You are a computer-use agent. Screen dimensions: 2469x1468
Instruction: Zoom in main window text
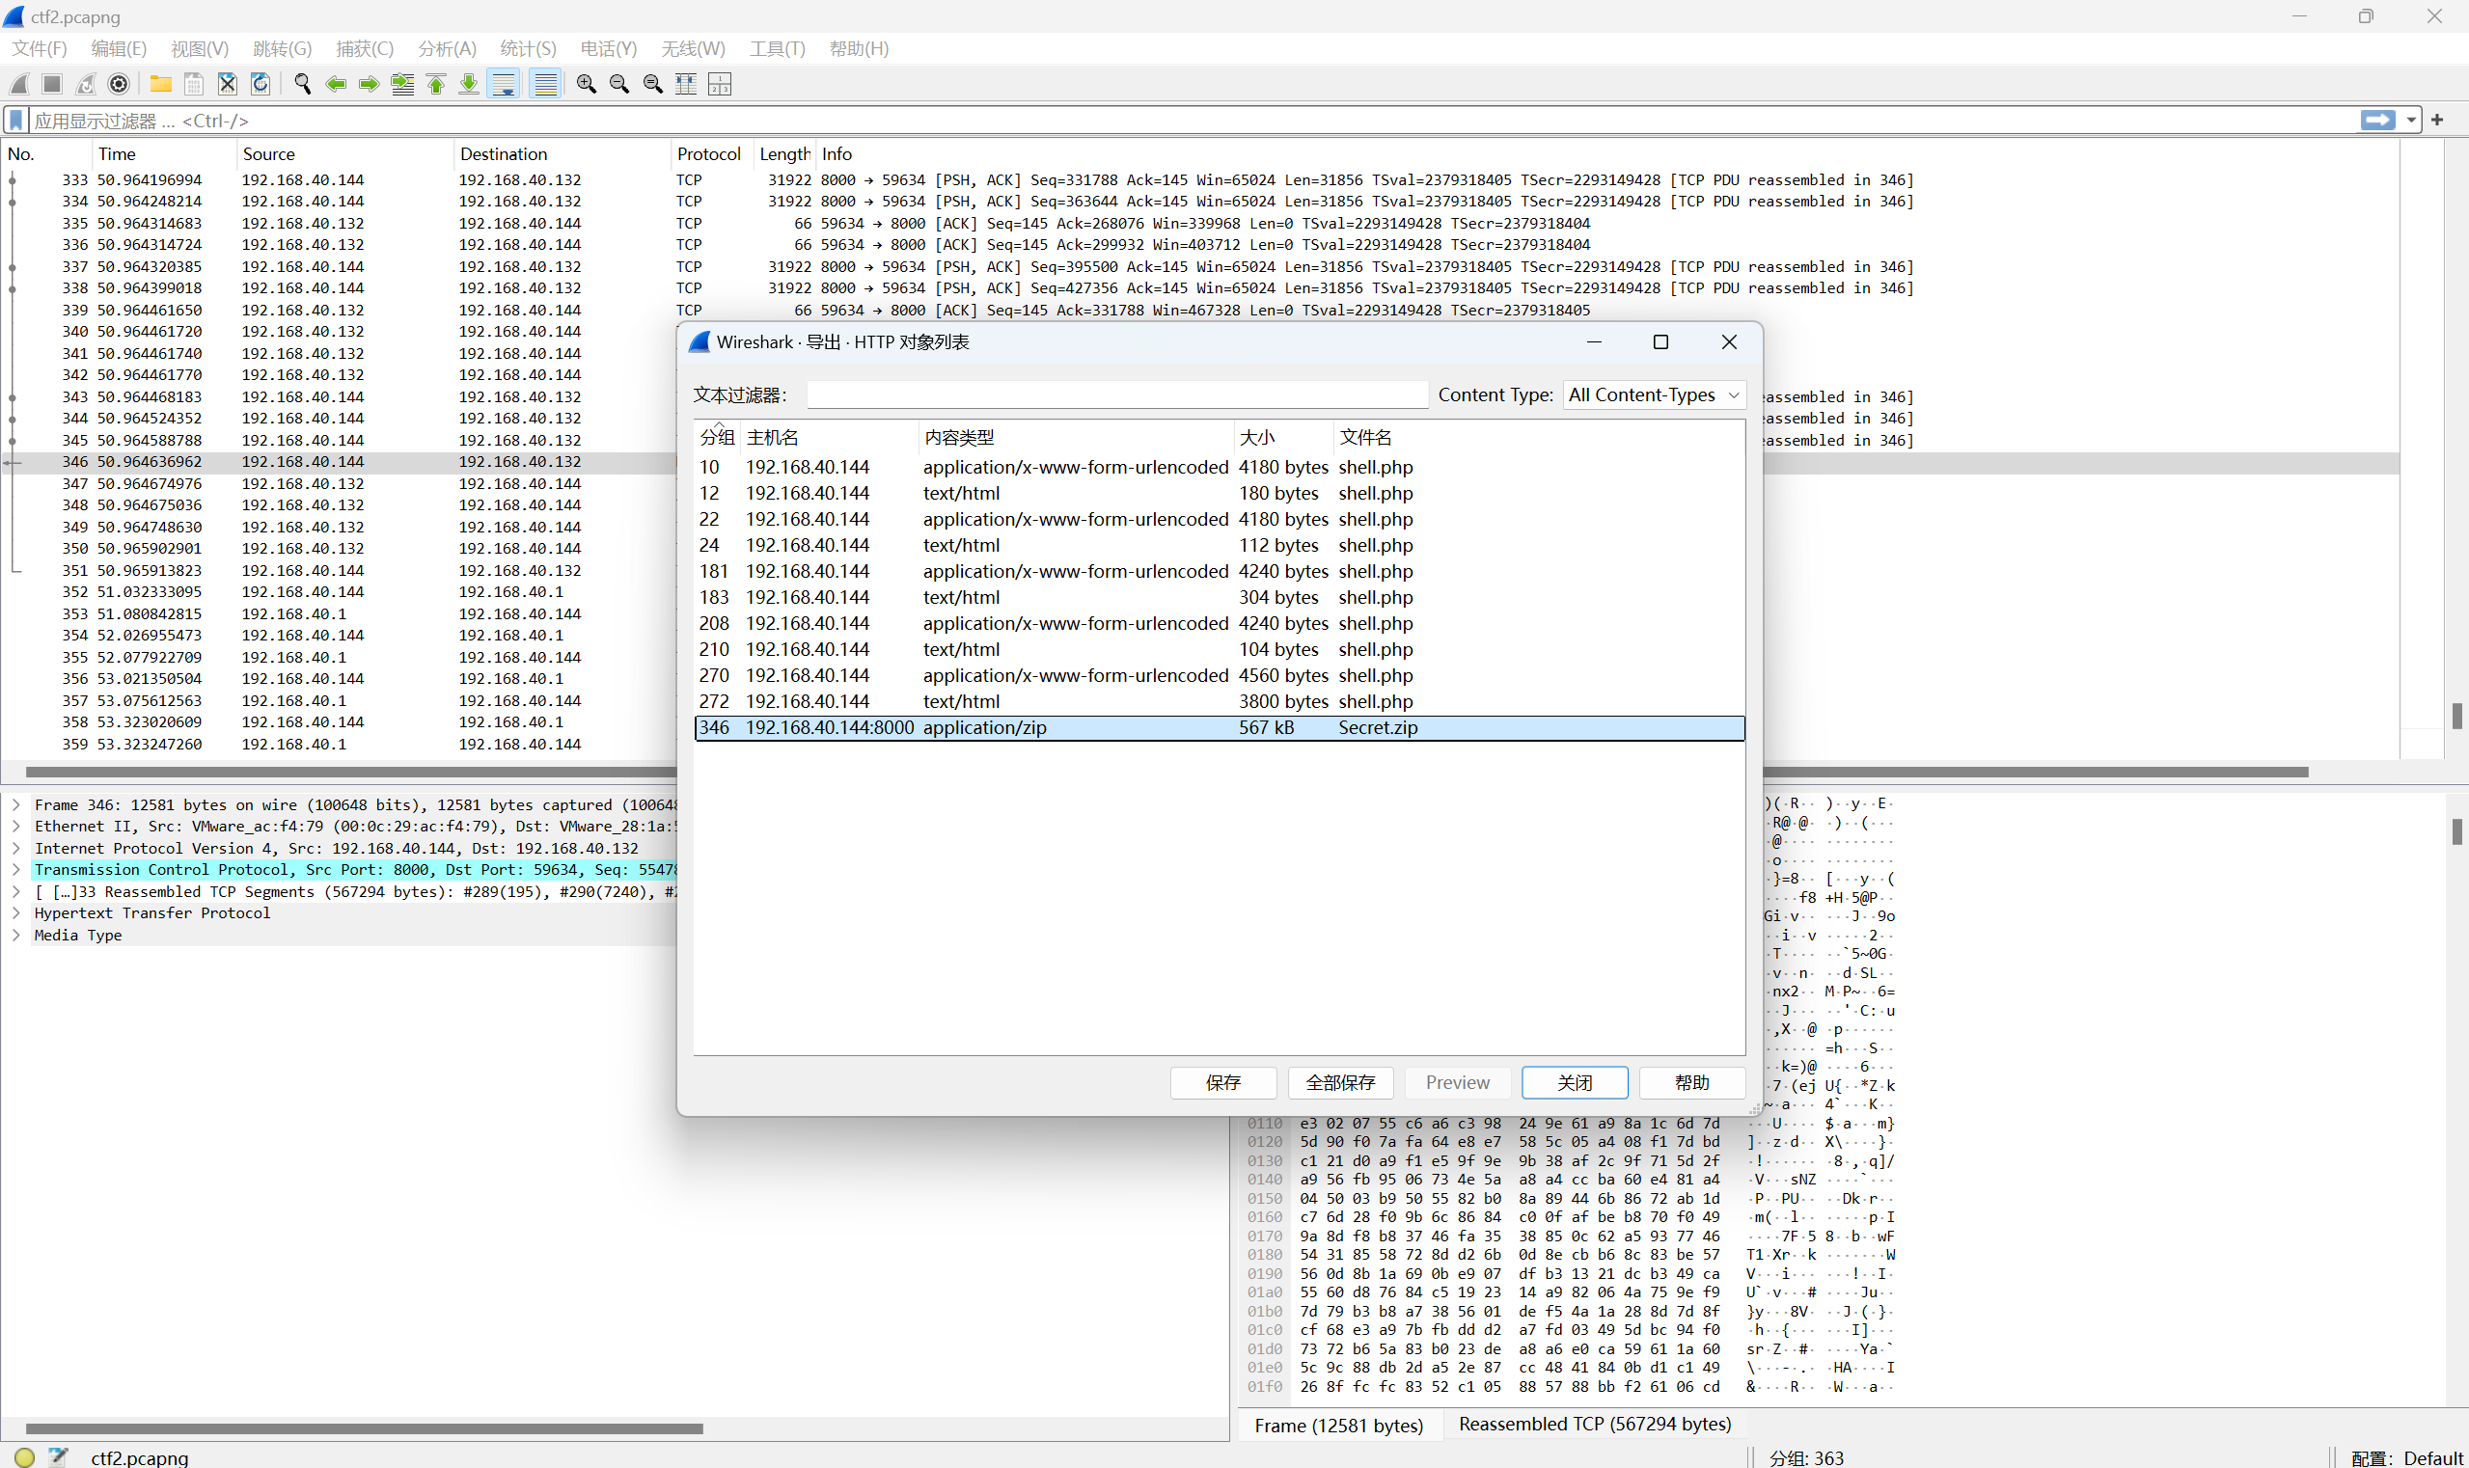(x=587, y=84)
